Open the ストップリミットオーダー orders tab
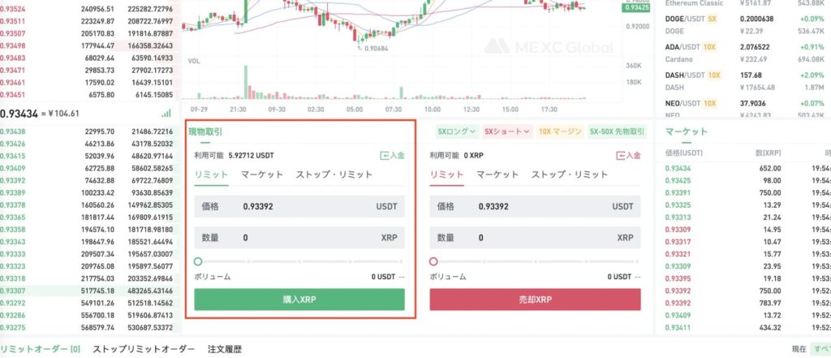The image size is (831, 358). coord(144,349)
